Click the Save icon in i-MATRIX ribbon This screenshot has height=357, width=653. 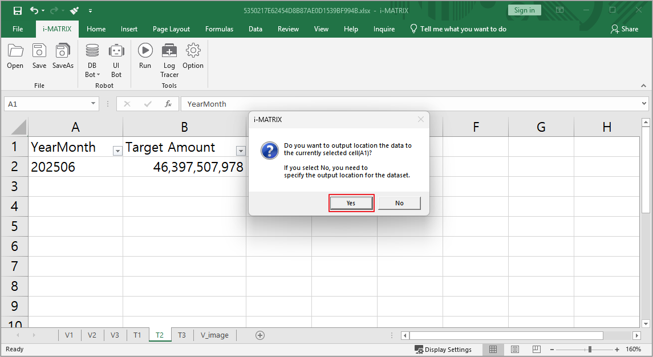[x=39, y=56]
